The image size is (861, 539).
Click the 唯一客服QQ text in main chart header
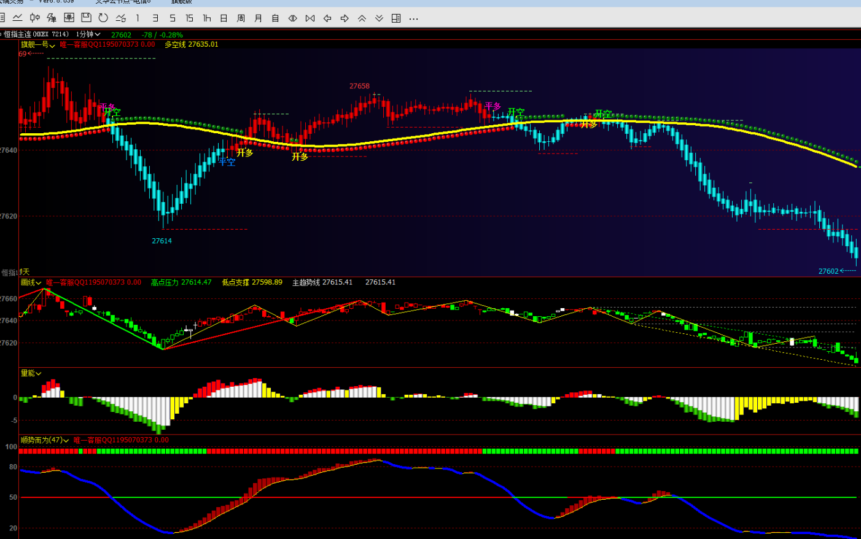coord(107,44)
